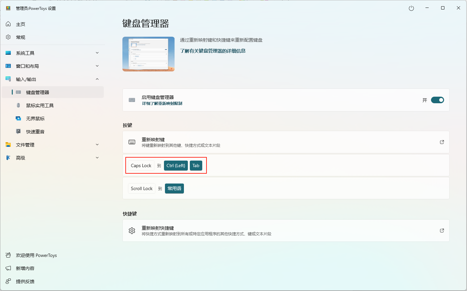Viewport: 467px width, 291px height.
Task: Expand the 窗口和布局 section chevron
Action: (x=97, y=66)
